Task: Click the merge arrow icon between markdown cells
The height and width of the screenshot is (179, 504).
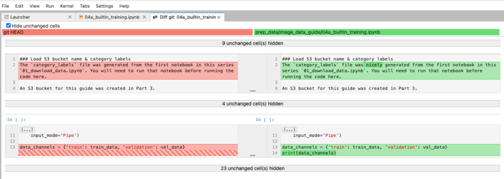Action: pos(252,91)
